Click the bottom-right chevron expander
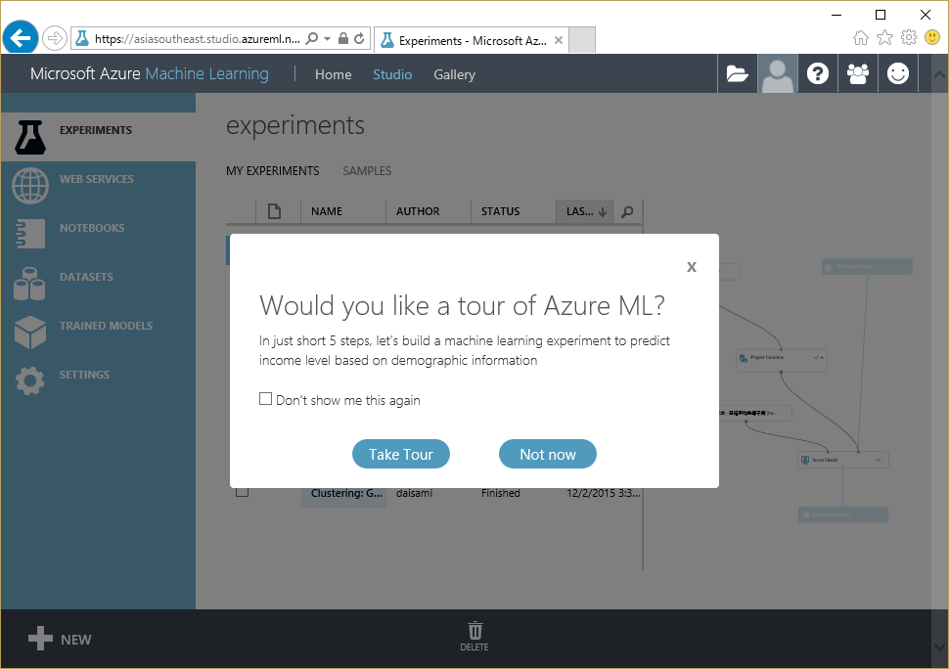Image resolution: width=949 pixels, height=669 pixels. [938, 646]
